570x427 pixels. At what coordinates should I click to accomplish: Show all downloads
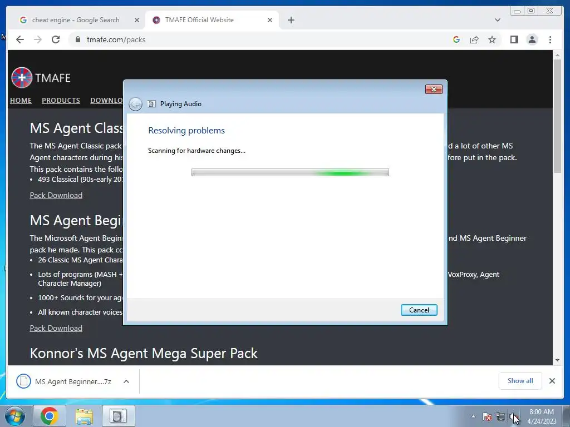point(520,381)
